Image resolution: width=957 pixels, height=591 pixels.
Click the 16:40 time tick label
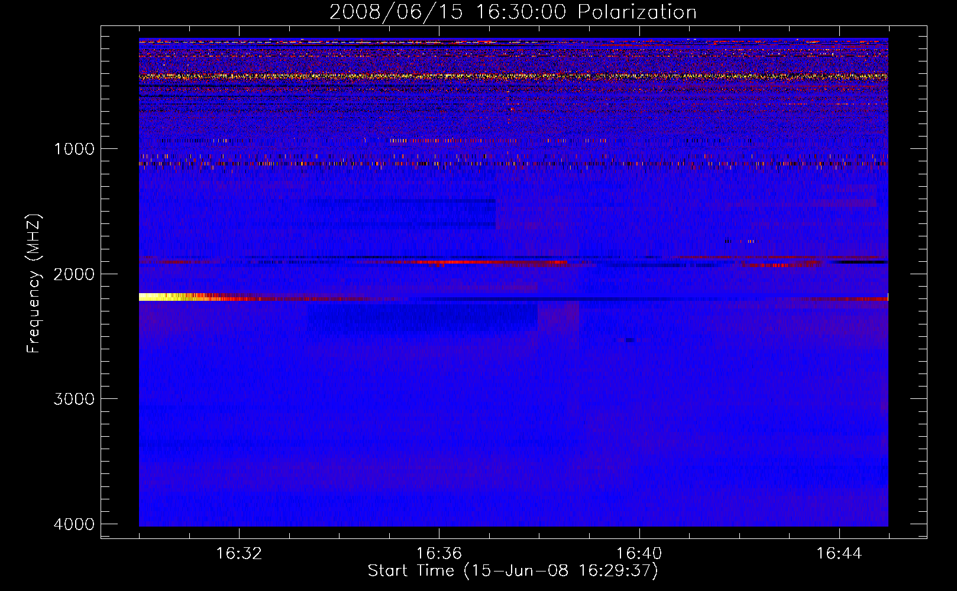[639, 553]
